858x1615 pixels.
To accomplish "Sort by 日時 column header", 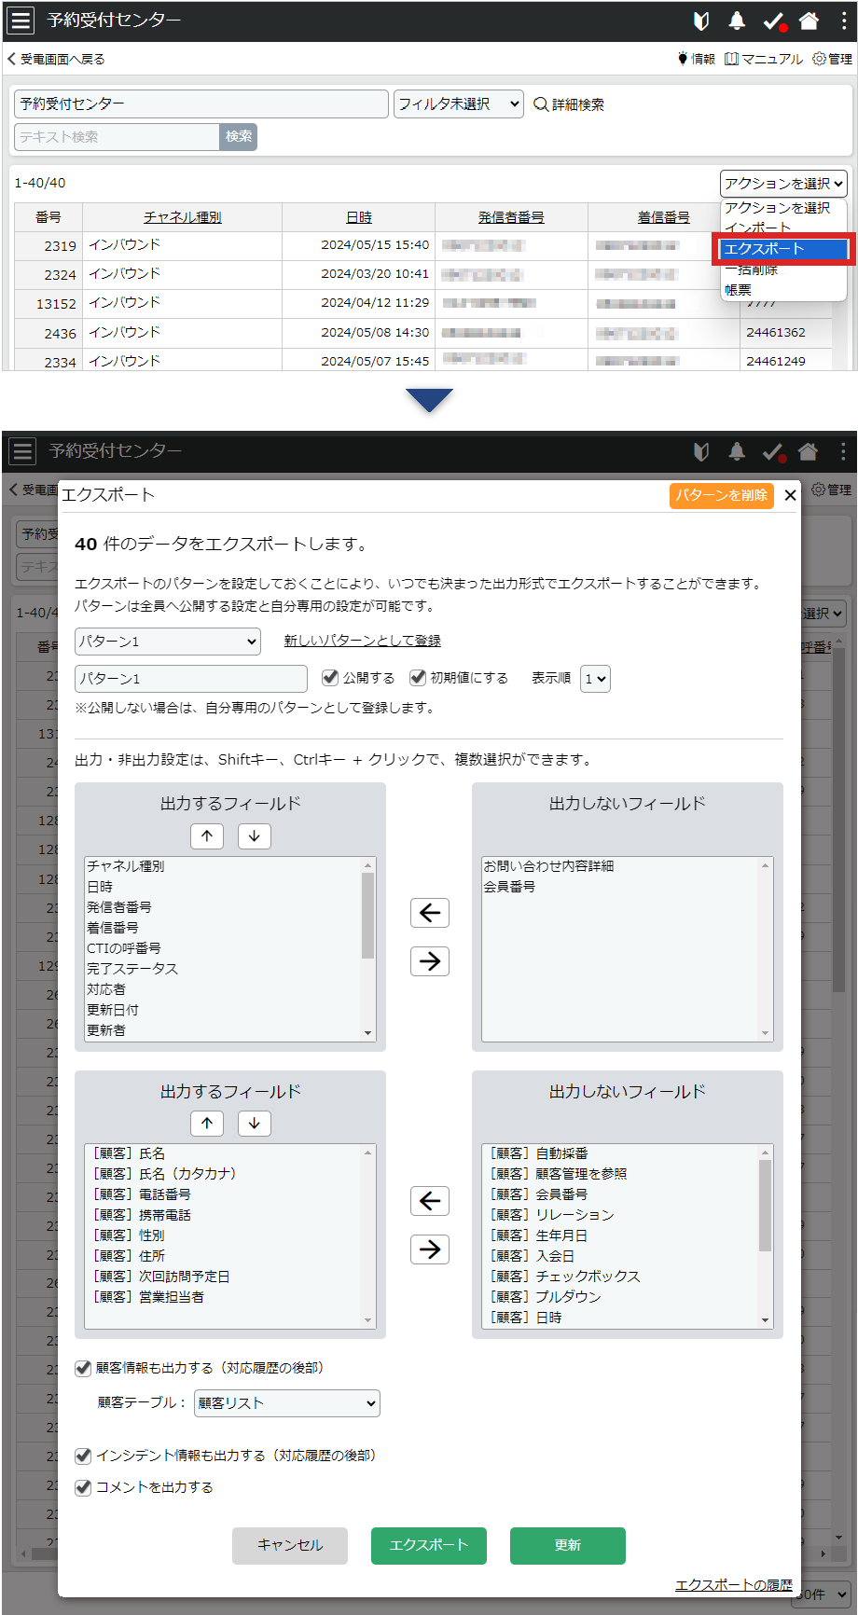I will (x=359, y=217).
